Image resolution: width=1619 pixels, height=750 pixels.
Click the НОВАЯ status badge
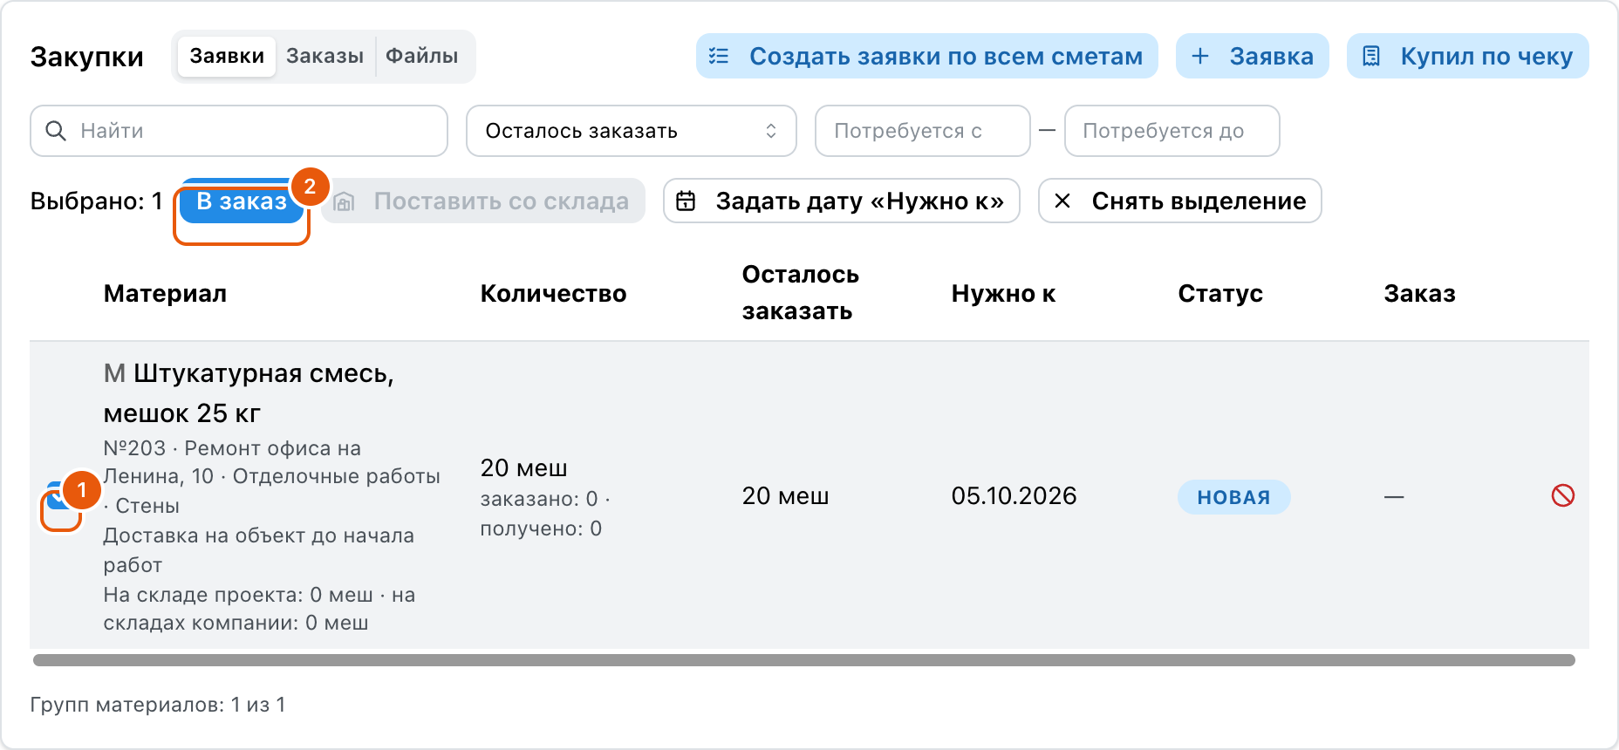click(1233, 497)
